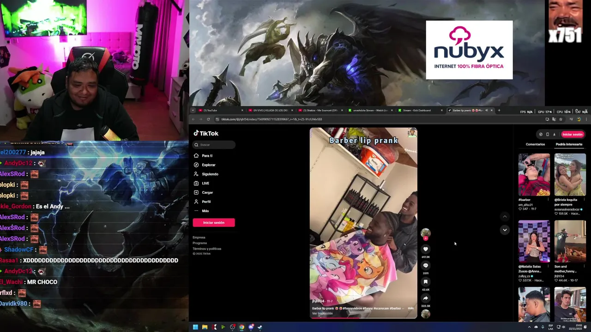Image resolution: width=591 pixels, height=332 pixels.
Task: Like the video with the heart icon
Action: (426, 249)
